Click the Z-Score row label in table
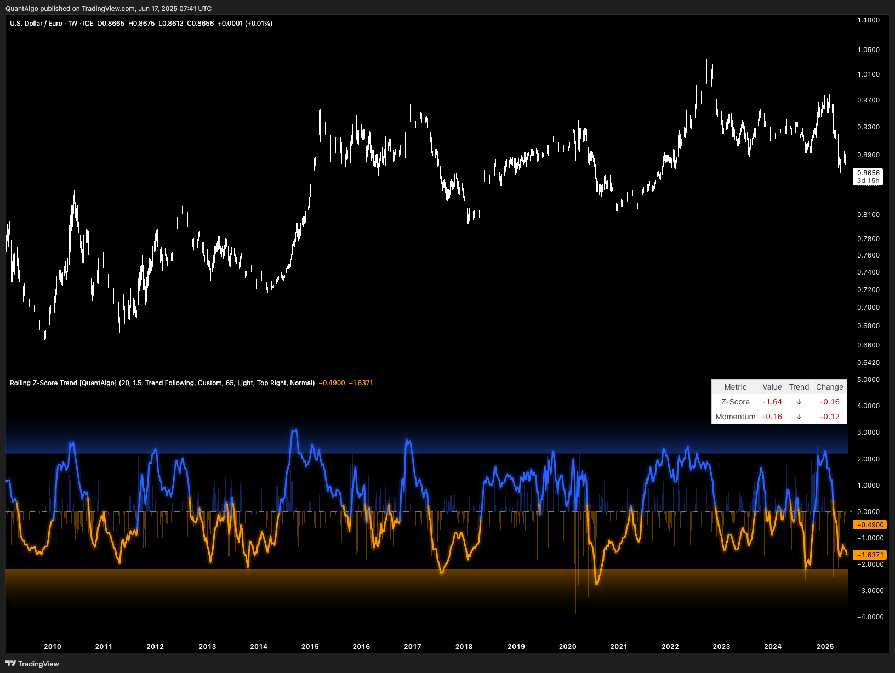The image size is (895, 673). (735, 402)
